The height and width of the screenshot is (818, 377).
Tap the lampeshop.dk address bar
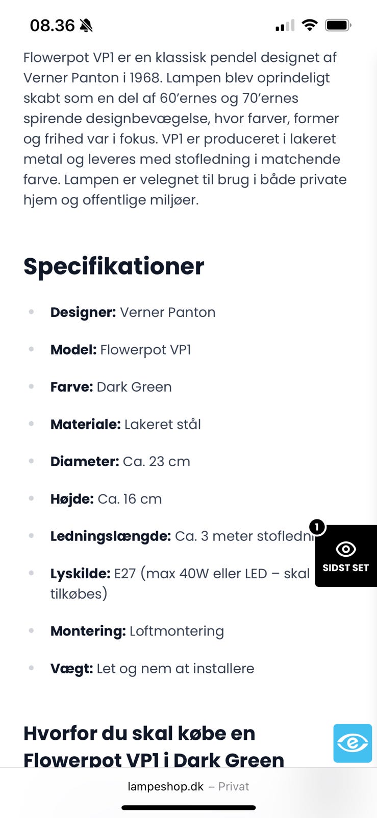click(188, 786)
